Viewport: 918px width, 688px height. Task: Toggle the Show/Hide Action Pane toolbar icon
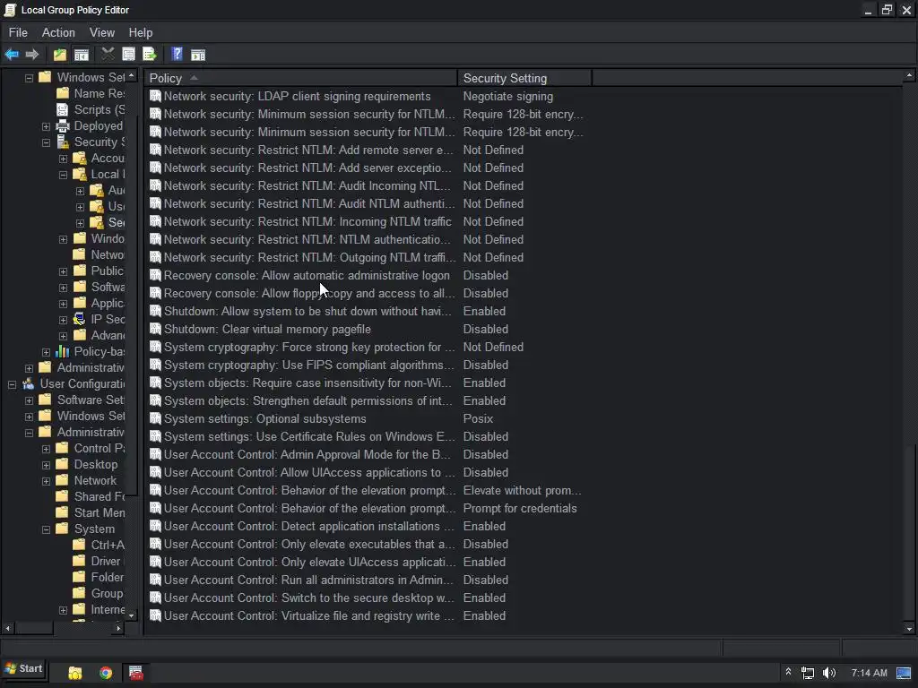click(198, 55)
